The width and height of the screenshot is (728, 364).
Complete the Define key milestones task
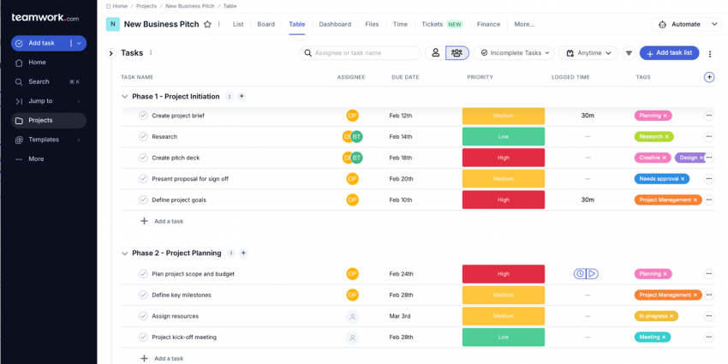(143, 295)
